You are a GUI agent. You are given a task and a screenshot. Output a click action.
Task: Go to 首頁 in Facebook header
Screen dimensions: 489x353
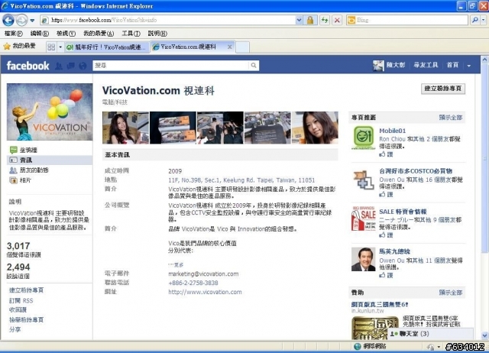452,65
